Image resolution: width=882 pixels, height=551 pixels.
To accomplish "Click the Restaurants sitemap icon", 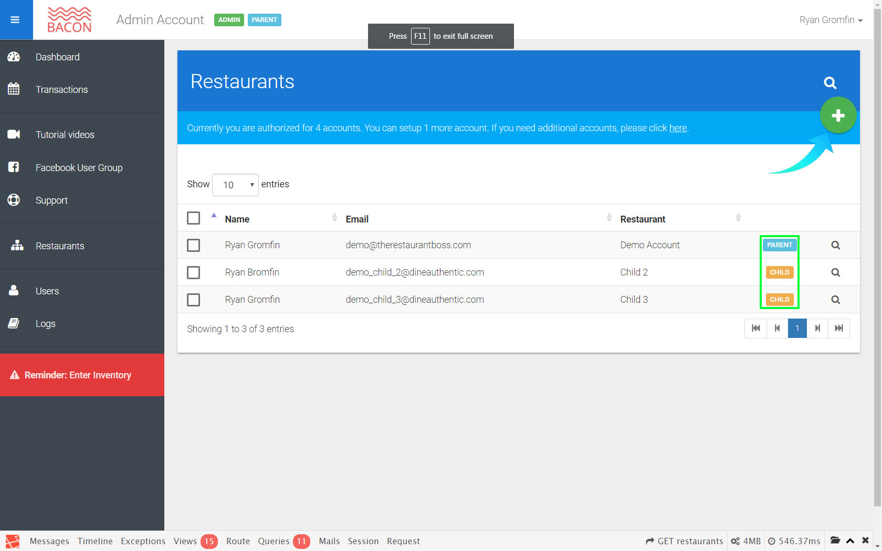I will pyautogui.click(x=17, y=246).
